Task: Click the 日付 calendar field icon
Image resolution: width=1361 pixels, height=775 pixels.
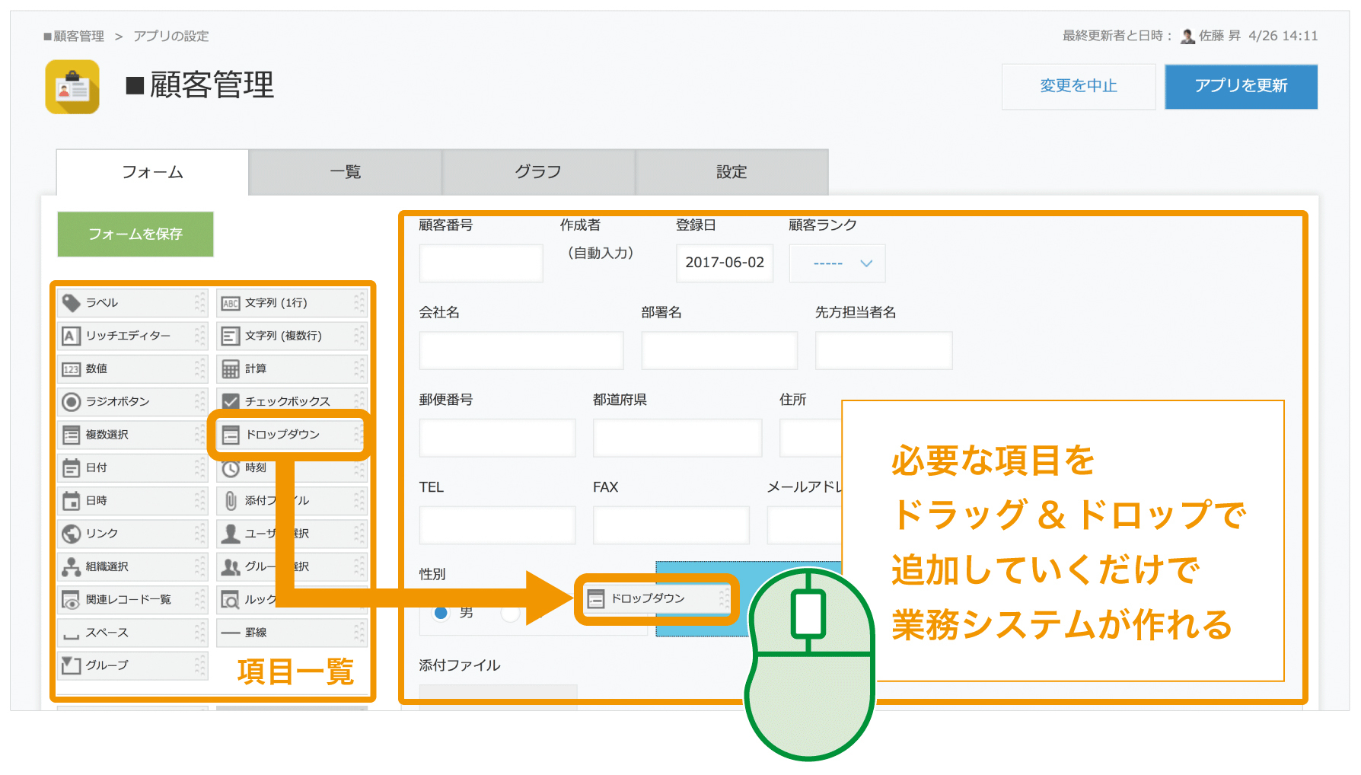Action: tap(72, 467)
